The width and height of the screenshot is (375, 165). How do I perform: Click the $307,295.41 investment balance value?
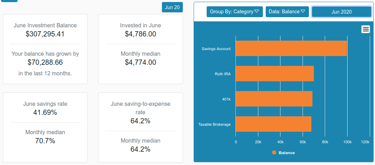point(45,34)
